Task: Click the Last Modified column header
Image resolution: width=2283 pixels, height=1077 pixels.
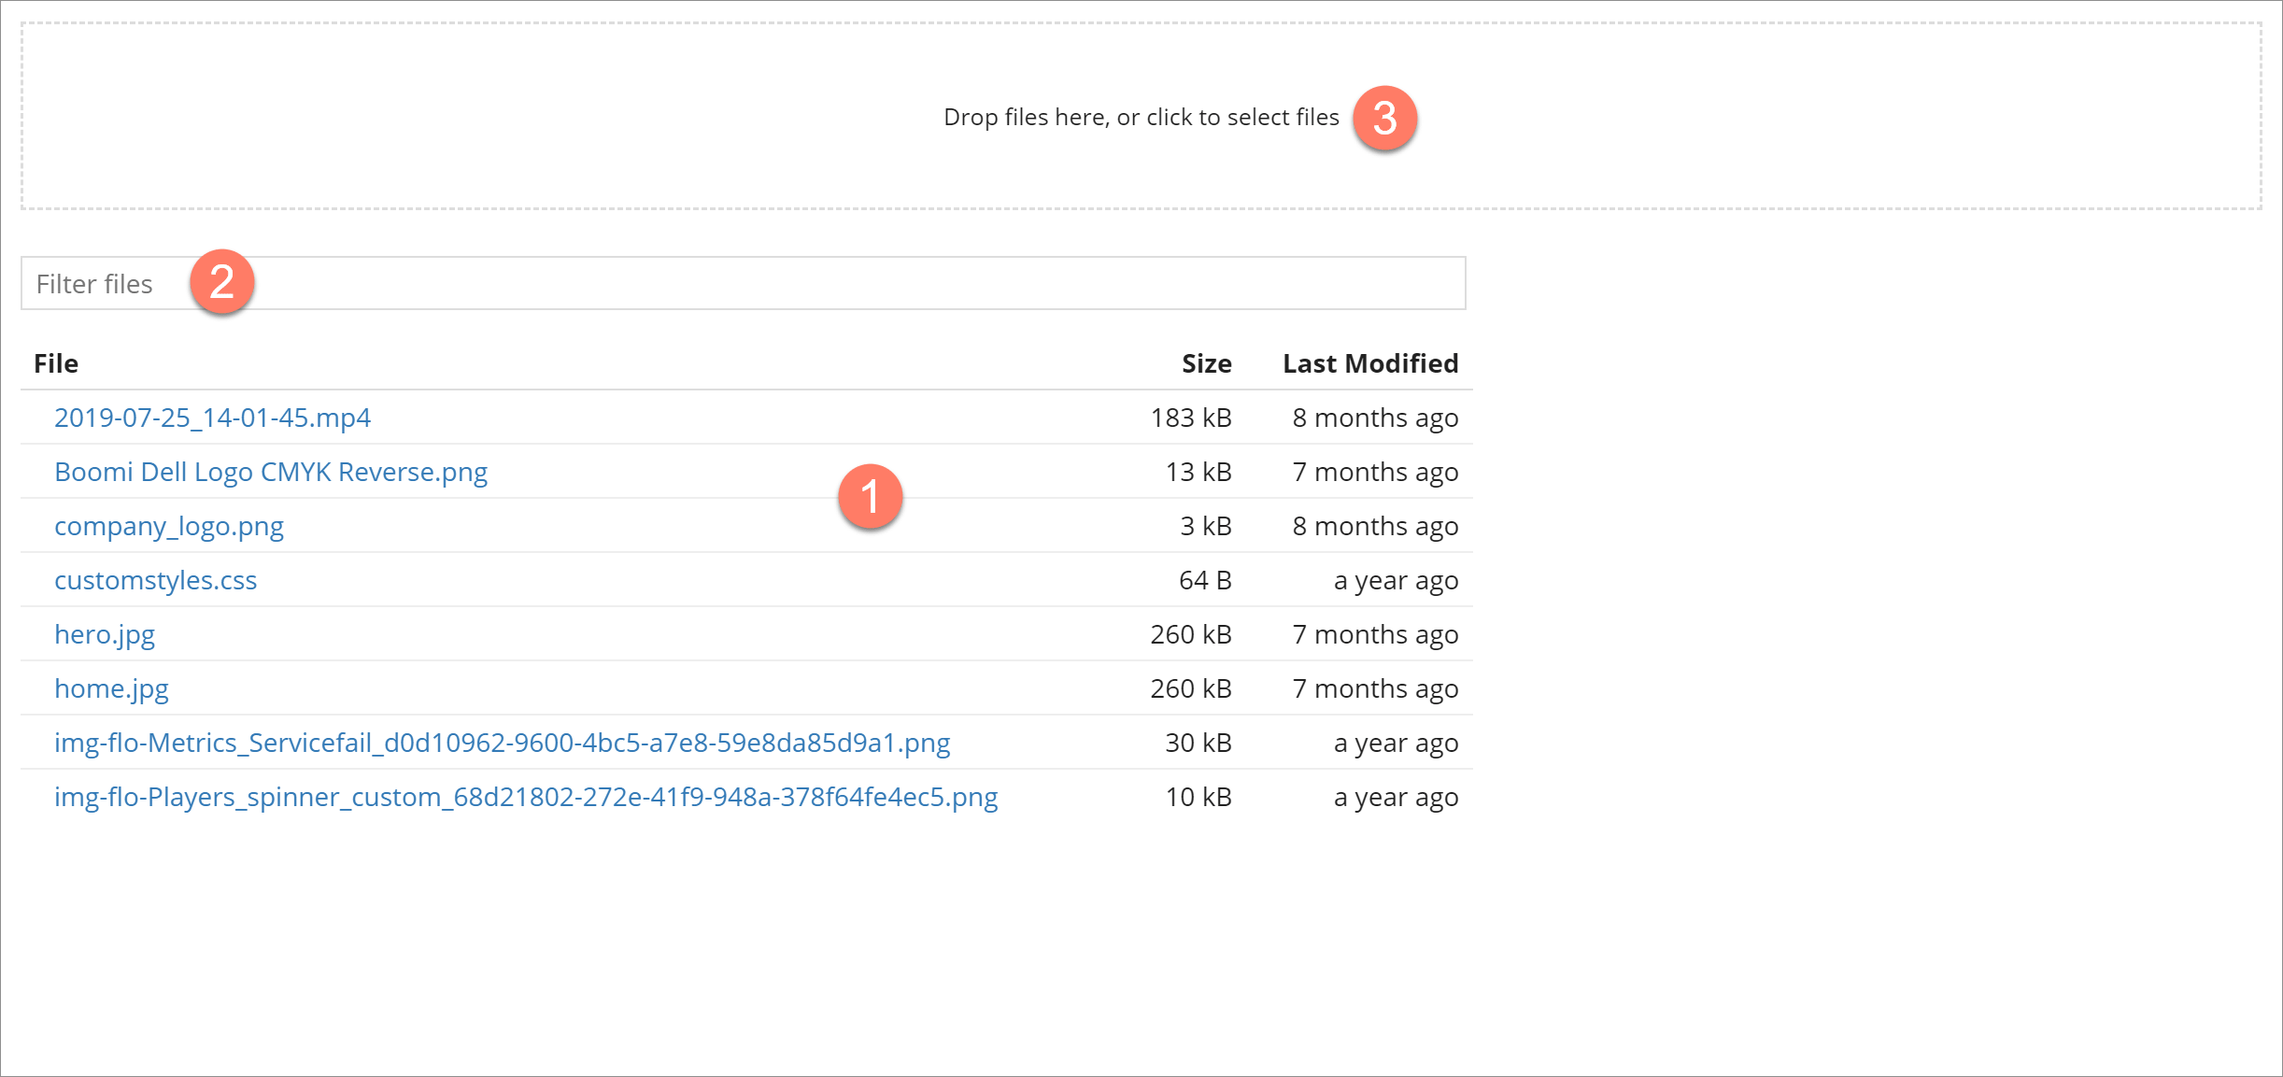Action: [1369, 363]
